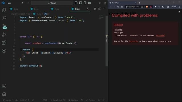This screenshot has height=102, width=182.
Task: Bookmark the page in the browser toolbar
Action: click(122, 7)
